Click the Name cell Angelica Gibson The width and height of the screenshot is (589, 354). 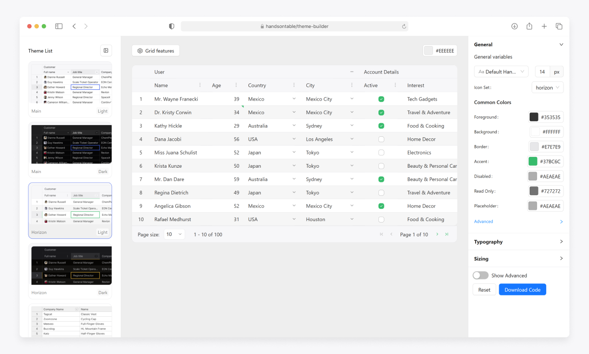coord(178,206)
